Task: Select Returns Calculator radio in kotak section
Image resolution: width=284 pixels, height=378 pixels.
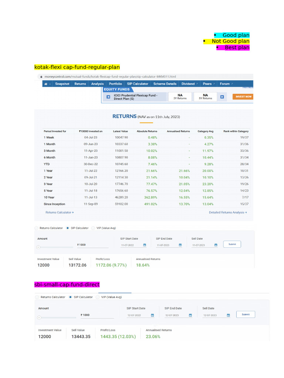Action: pos(37,228)
